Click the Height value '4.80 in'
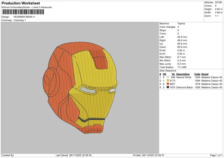Viewport: 224px width, 158px height. (218, 9)
